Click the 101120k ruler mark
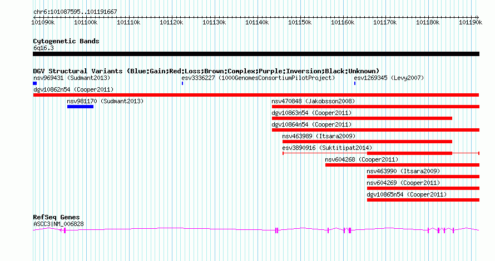495x261 pixels. tap(171, 22)
